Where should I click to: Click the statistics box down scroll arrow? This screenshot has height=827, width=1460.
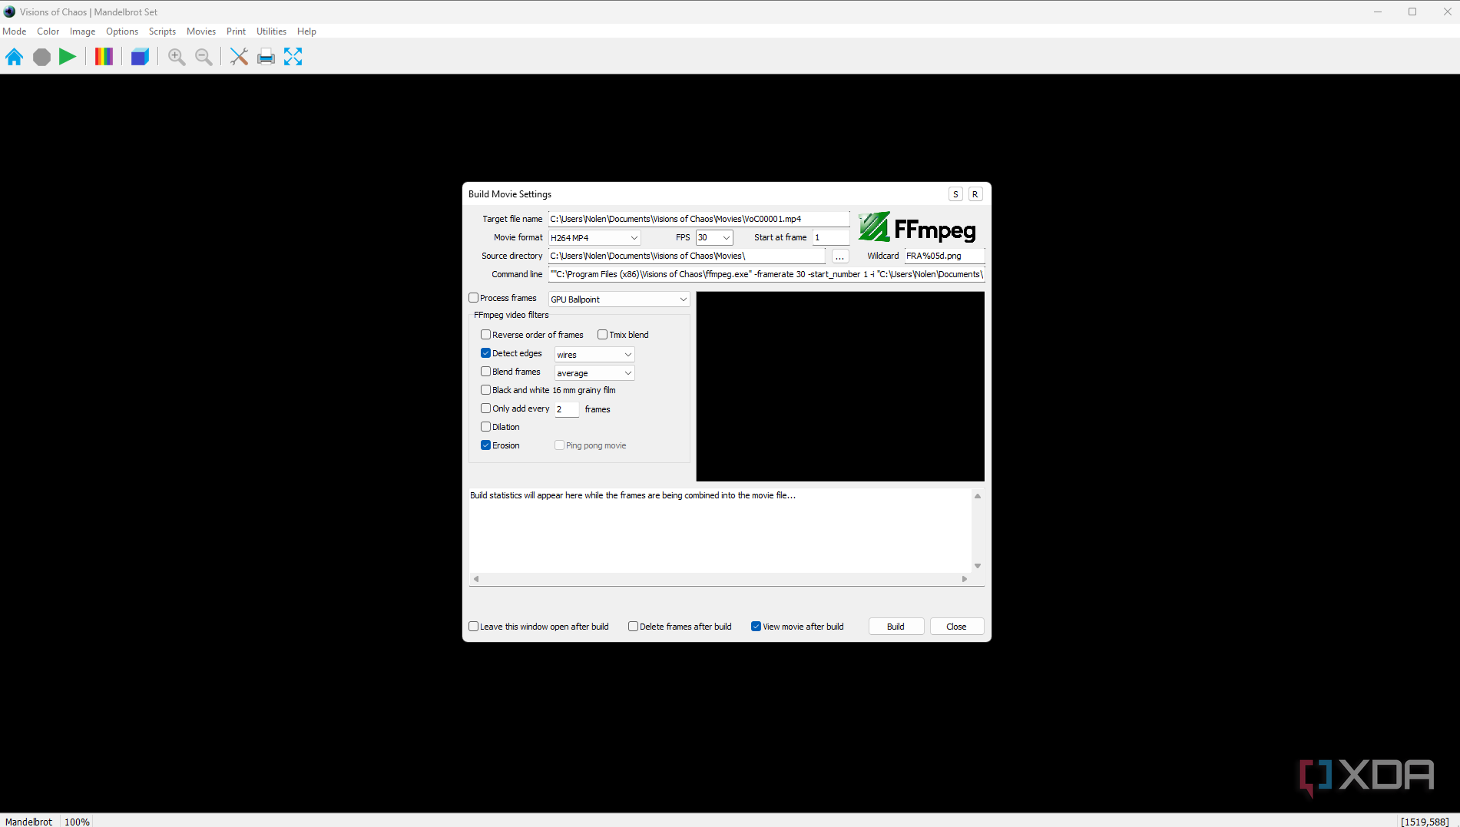pyautogui.click(x=978, y=566)
